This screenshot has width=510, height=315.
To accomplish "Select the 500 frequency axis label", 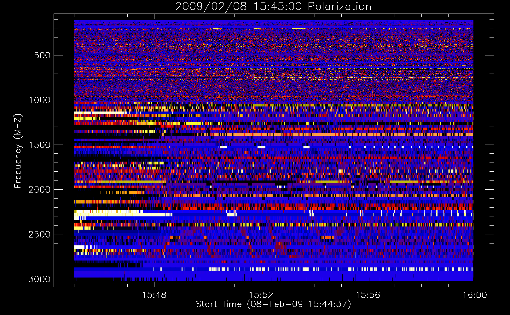I will click(42, 55).
